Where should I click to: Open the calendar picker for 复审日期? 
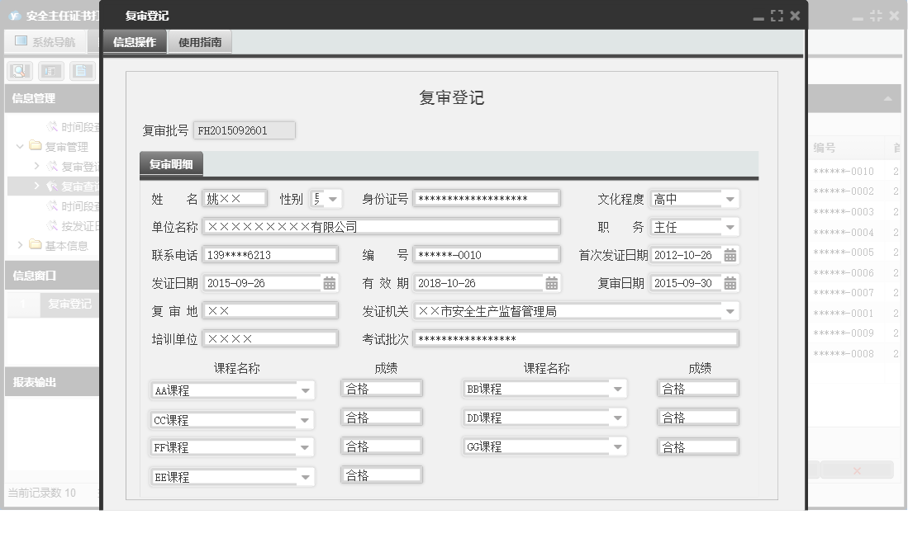click(730, 283)
